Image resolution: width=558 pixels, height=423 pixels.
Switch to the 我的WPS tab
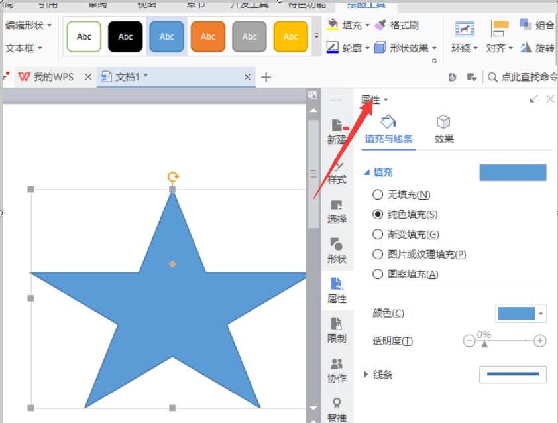(x=46, y=76)
